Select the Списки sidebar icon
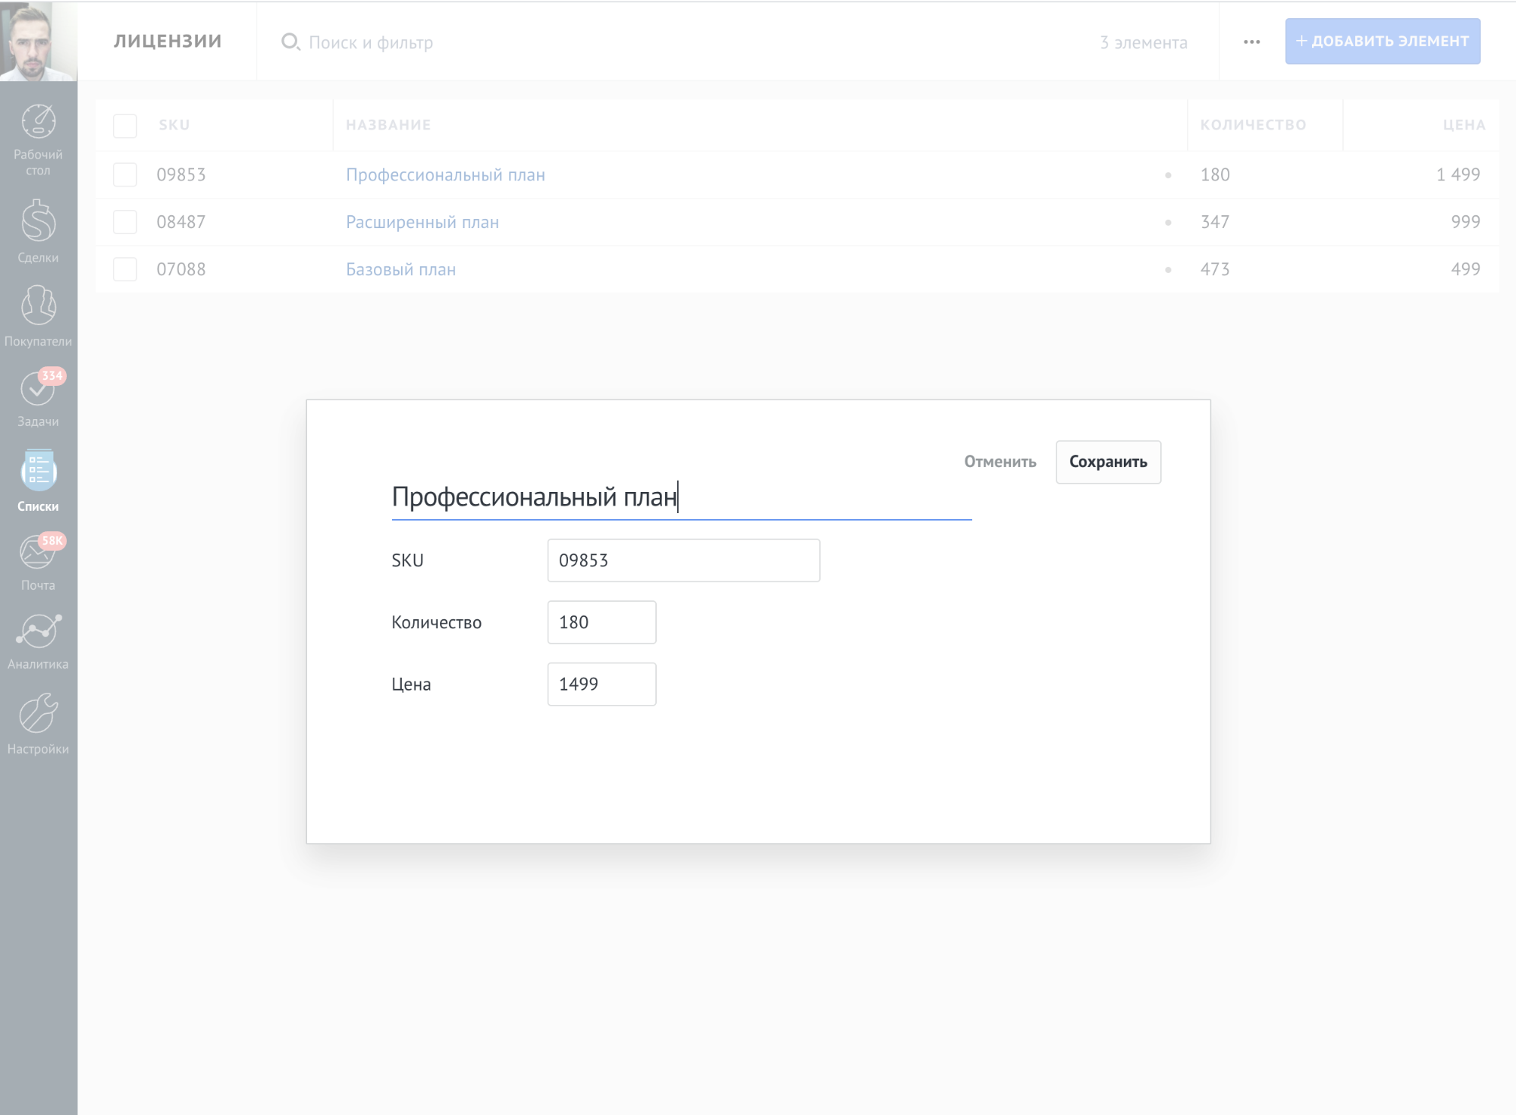This screenshot has width=1516, height=1115. 38,471
